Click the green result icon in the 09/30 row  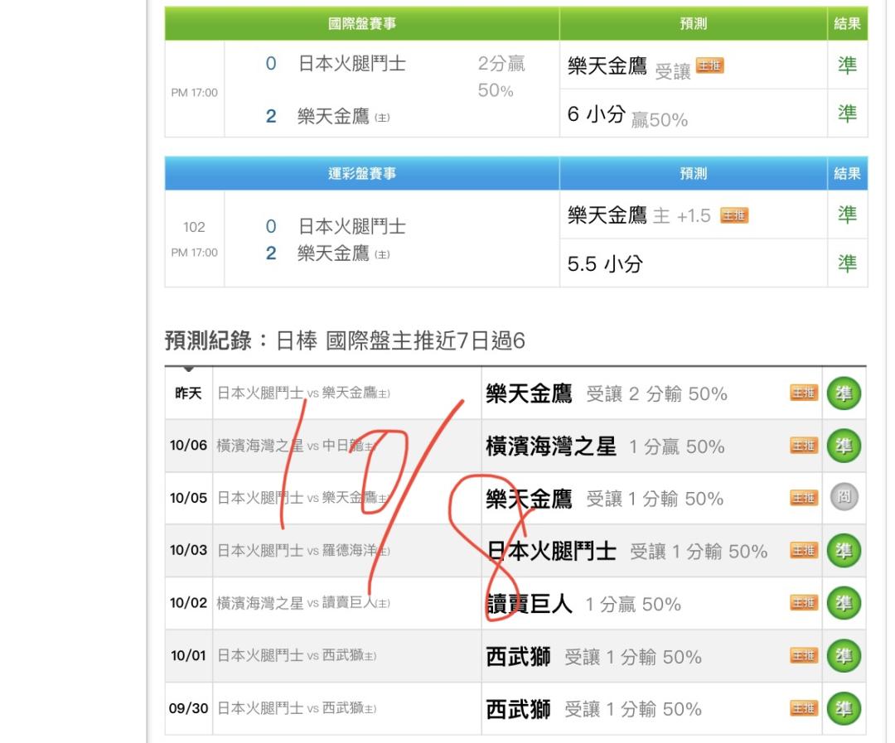pos(844,709)
